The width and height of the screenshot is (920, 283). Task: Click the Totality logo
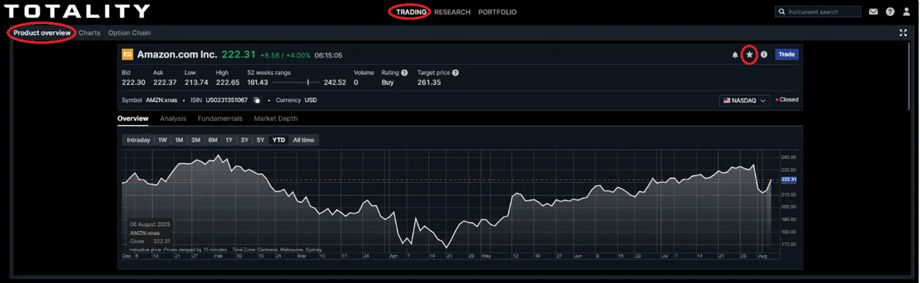(77, 11)
